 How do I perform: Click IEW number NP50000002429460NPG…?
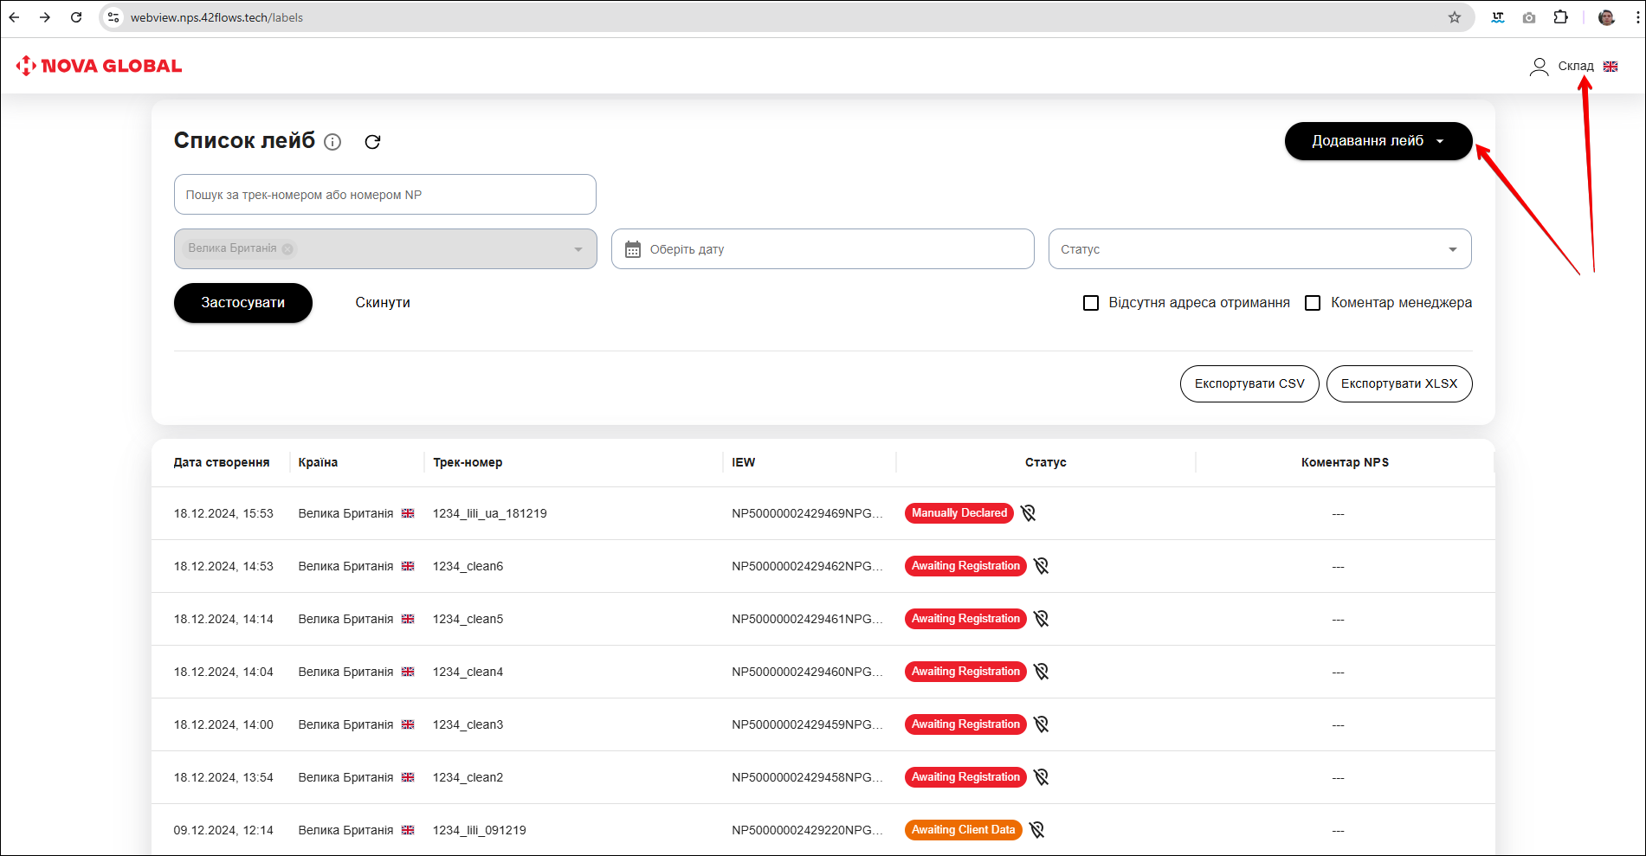point(807,672)
